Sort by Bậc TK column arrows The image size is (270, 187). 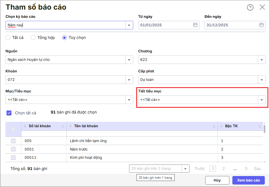[x=260, y=126]
